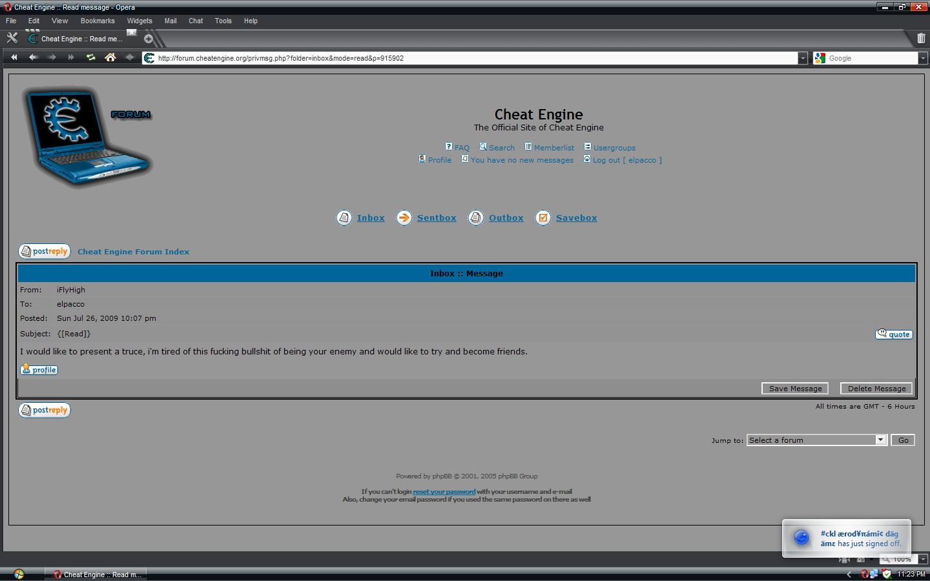Click the Inbox folder icon
The height and width of the screenshot is (581, 930).
click(344, 218)
